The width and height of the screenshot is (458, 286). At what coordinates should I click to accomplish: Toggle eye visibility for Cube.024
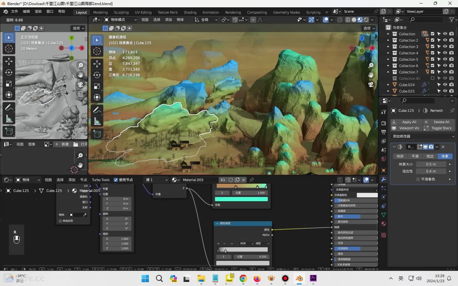[x=445, y=85]
